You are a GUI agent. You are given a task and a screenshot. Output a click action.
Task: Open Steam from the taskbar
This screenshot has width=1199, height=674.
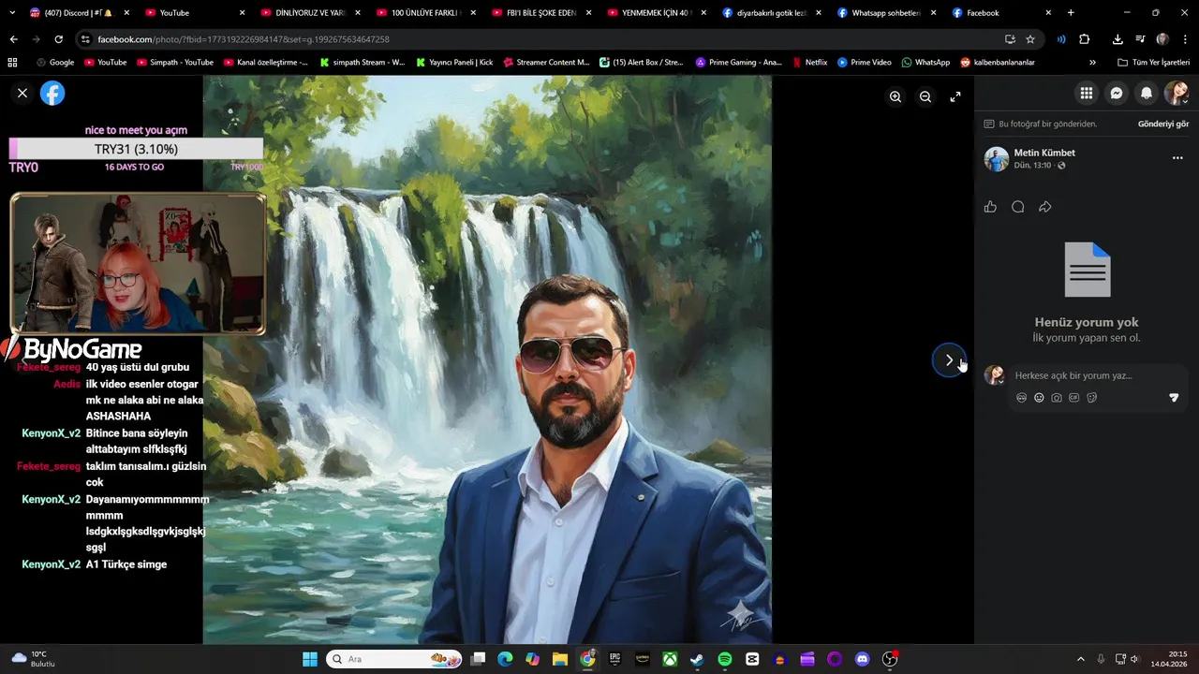click(x=698, y=659)
